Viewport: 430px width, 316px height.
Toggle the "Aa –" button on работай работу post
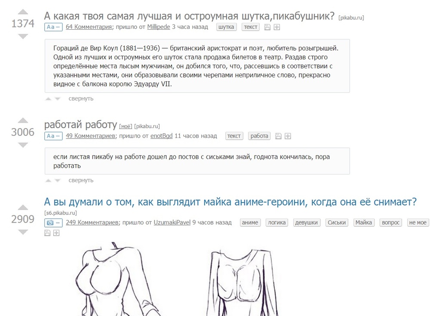pyautogui.click(x=53, y=136)
